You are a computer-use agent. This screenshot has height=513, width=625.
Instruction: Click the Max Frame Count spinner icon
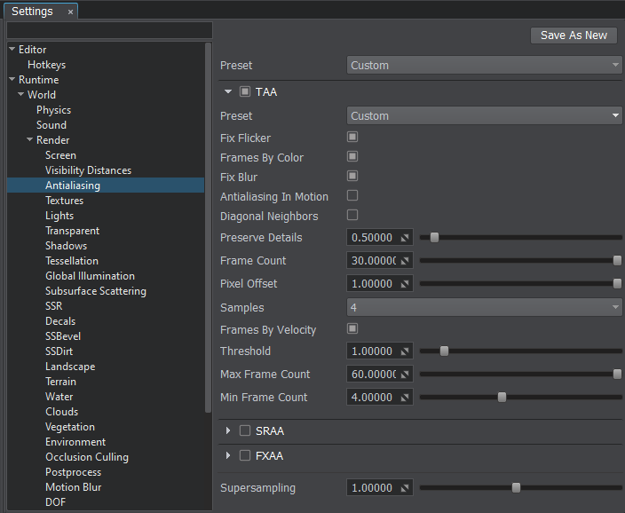405,375
